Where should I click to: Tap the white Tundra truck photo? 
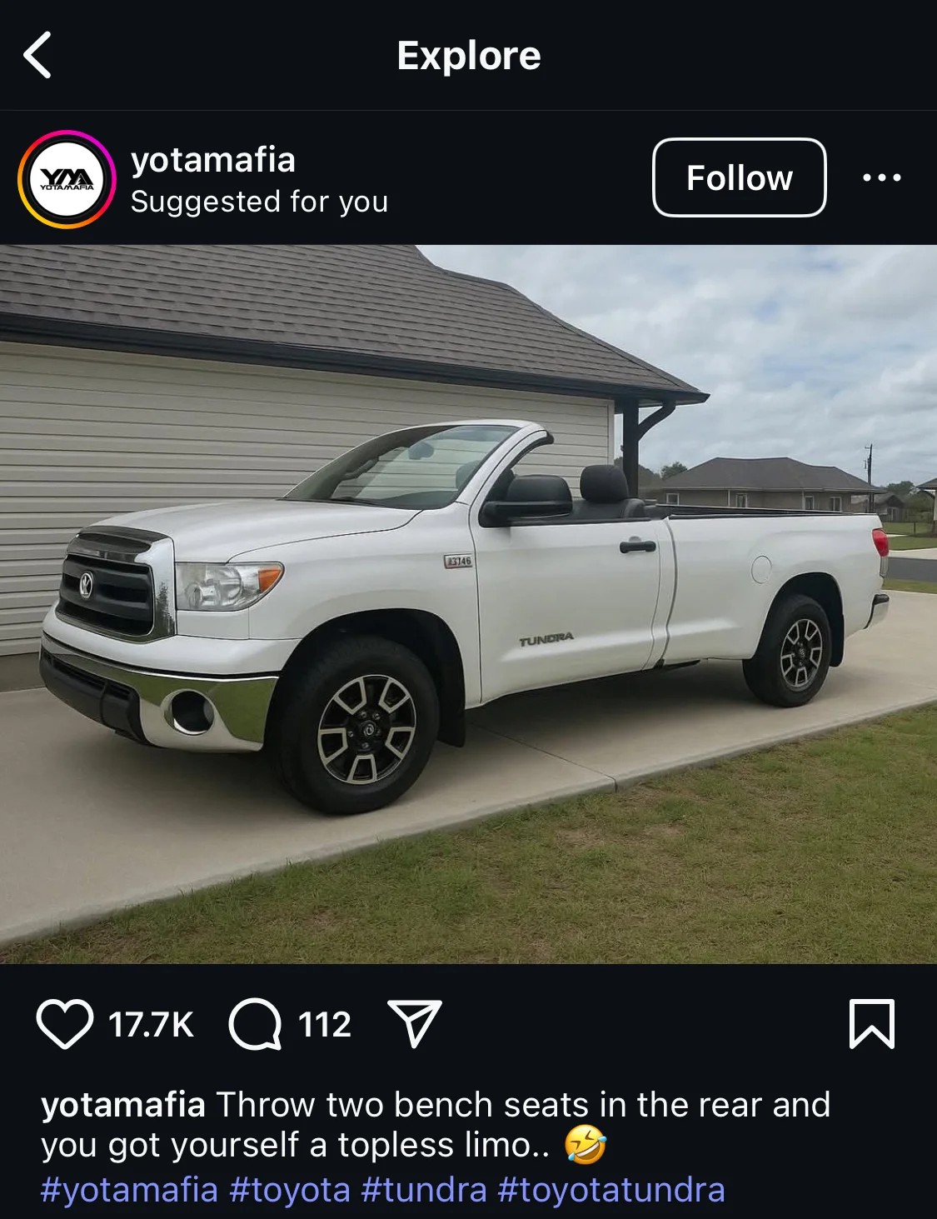[468, 604]
